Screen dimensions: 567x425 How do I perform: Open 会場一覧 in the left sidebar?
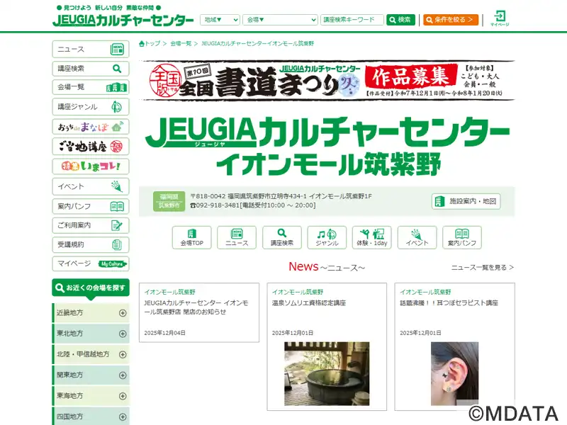click(x=91, y=87)
